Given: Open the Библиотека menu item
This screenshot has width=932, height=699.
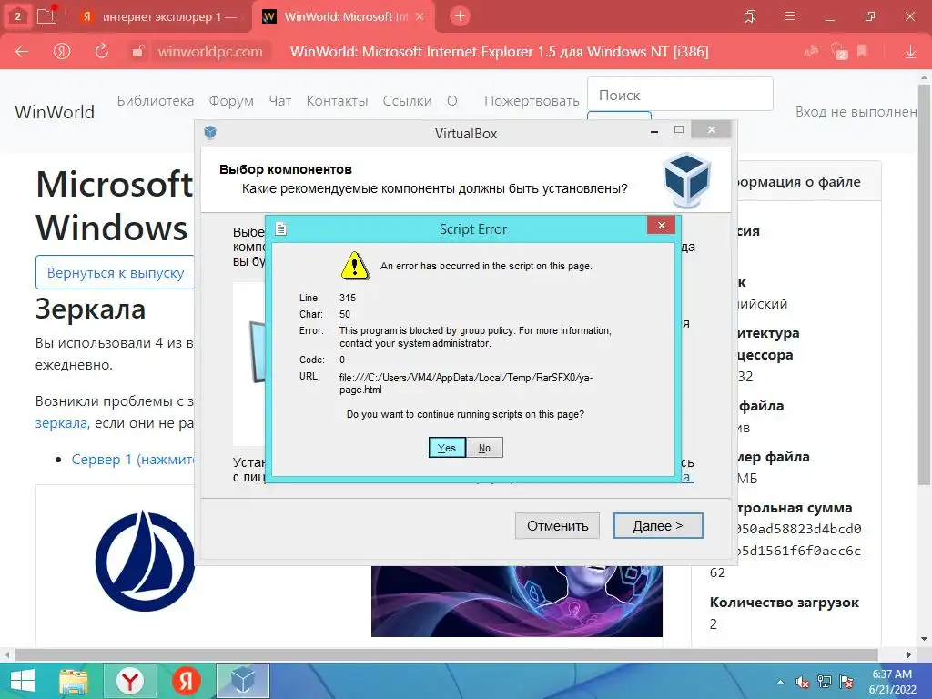Looking at the screenshot, I should (x=155, y=100).
